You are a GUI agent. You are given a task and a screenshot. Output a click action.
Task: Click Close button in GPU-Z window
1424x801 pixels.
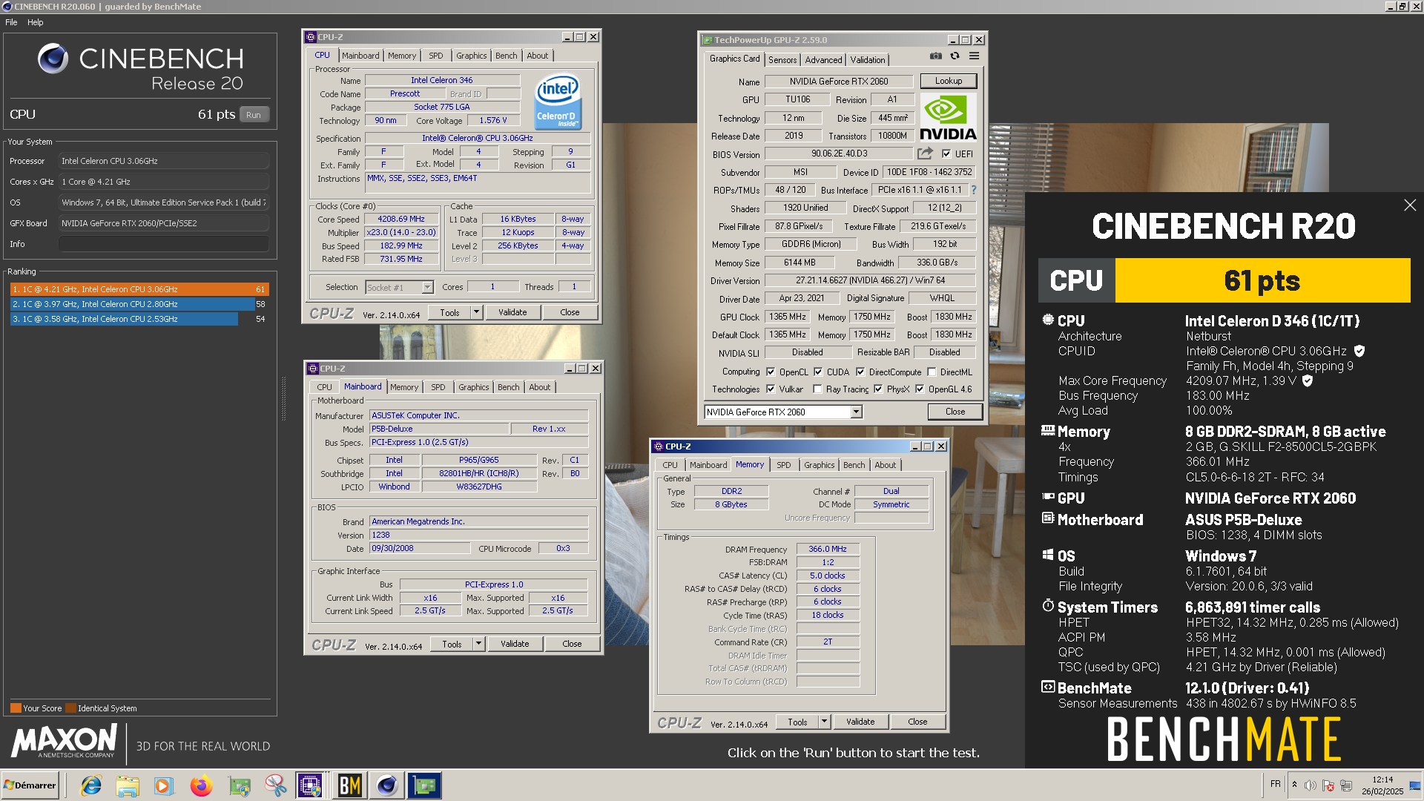pyautogui.click(x=955, y=412)
